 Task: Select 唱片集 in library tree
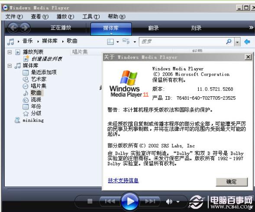tap(39, 86)
